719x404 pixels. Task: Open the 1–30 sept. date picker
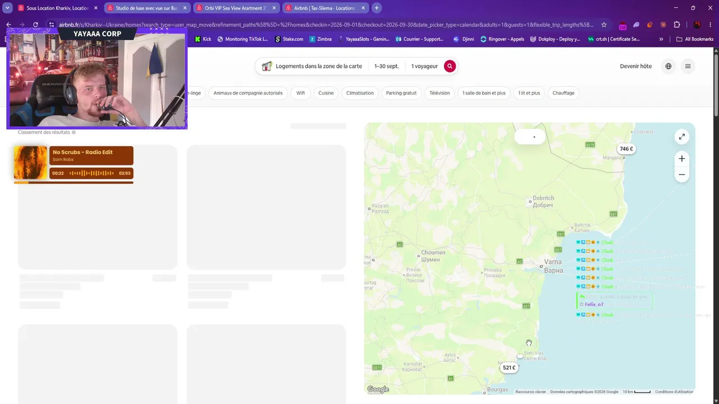coord(386,66)
